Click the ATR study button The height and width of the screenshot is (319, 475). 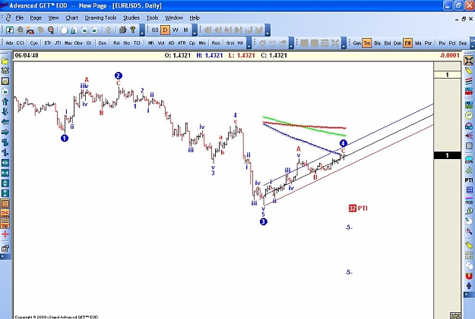click(182, 43)
